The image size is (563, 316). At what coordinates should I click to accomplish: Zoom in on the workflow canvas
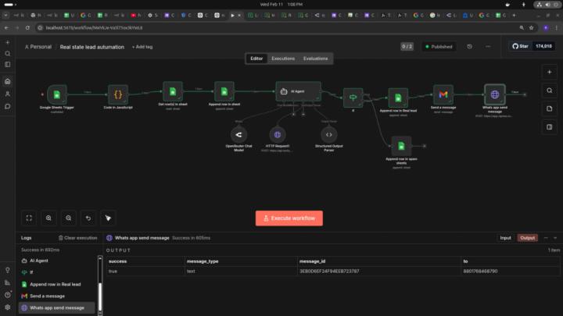[x=48, y=218]
